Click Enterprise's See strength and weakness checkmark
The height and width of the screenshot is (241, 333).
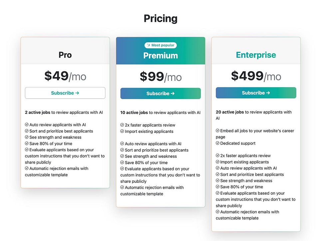217,181
